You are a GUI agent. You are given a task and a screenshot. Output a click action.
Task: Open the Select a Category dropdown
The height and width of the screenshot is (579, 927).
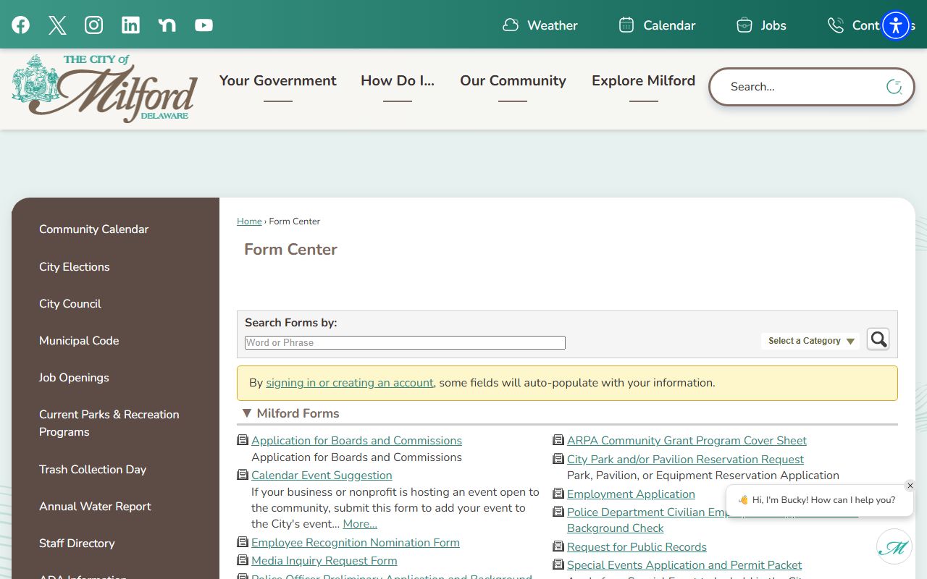tap(810, 341)
